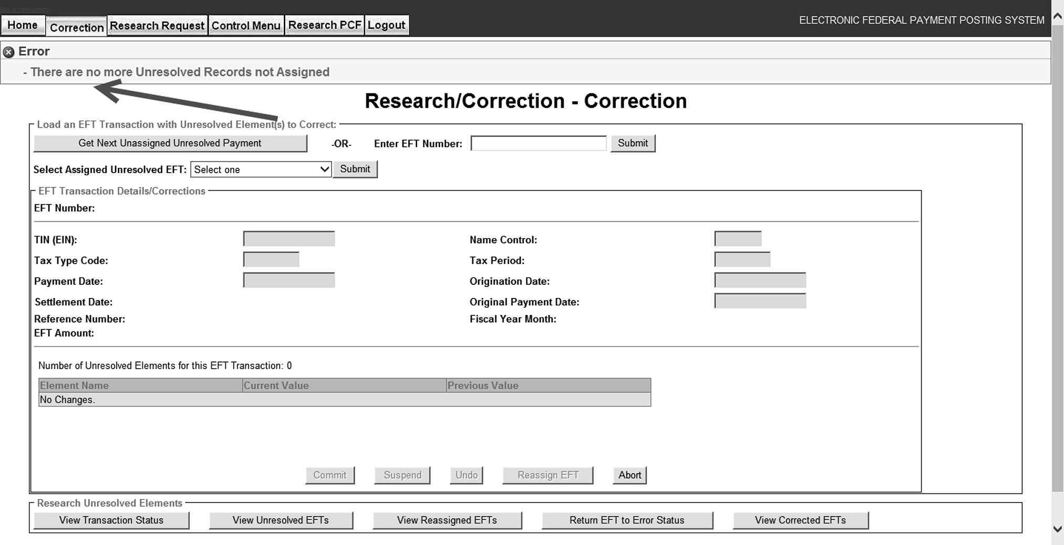Click Return EFT to Error Status
The height and width of the screenshot is (545, 1064).
[627, 520]
